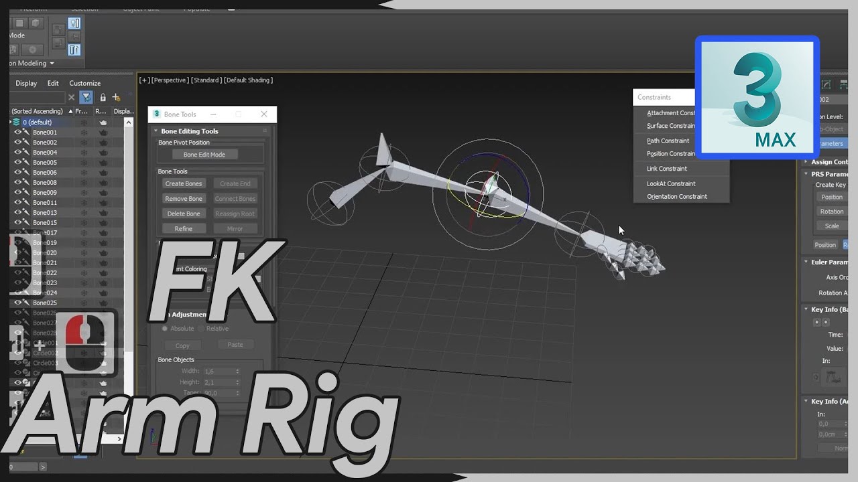This screenshot has width=858, height=482.
Task: Click the bottom highlighted ribbon icon above Modeling
Action: pos(74,50)
